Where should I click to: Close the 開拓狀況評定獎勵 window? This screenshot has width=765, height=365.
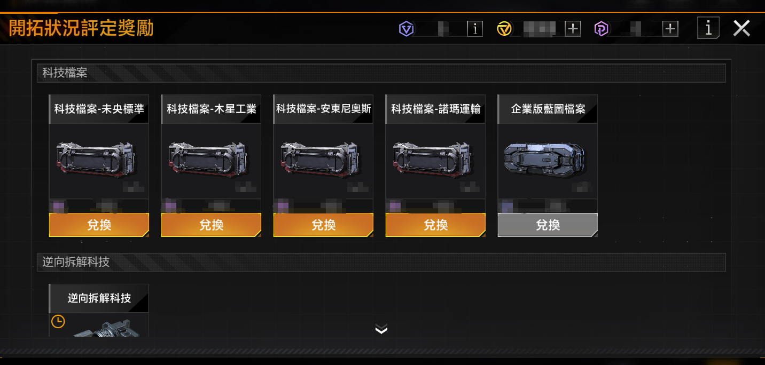click(x=741, y=28)
